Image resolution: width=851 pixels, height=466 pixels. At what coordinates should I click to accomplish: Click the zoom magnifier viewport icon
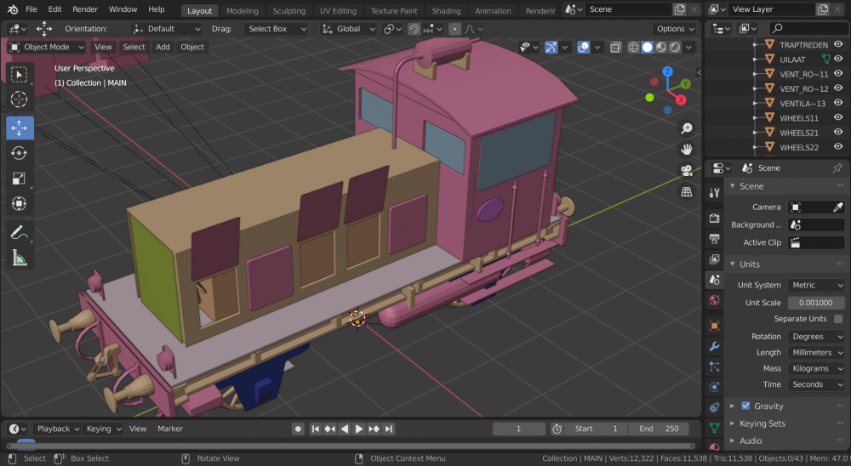686,128
